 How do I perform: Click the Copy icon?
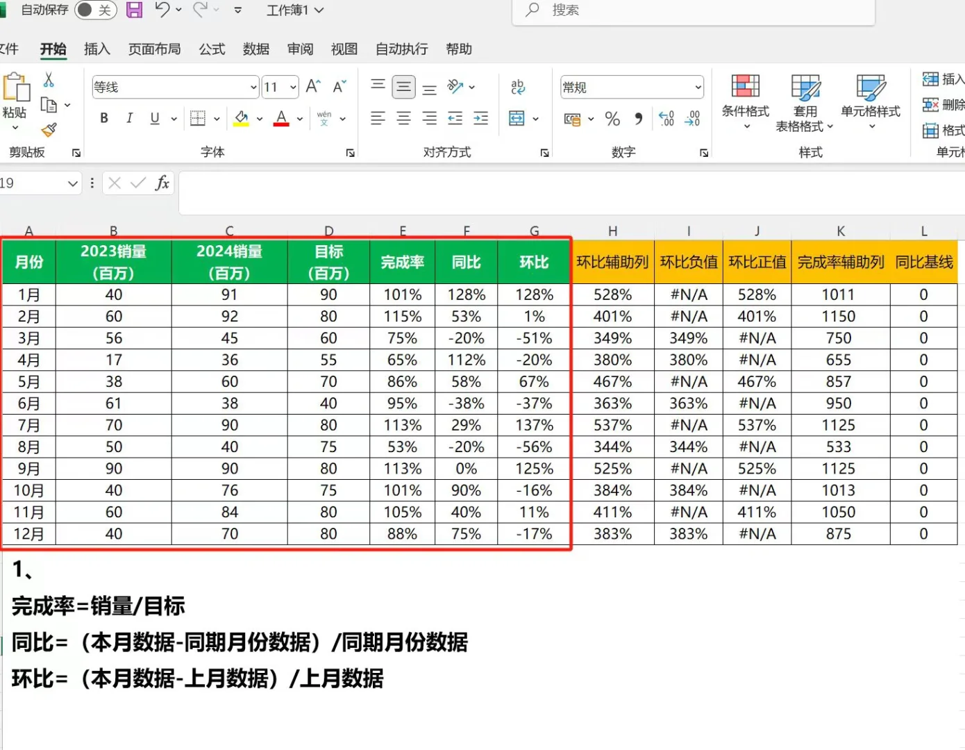(49, 105)
